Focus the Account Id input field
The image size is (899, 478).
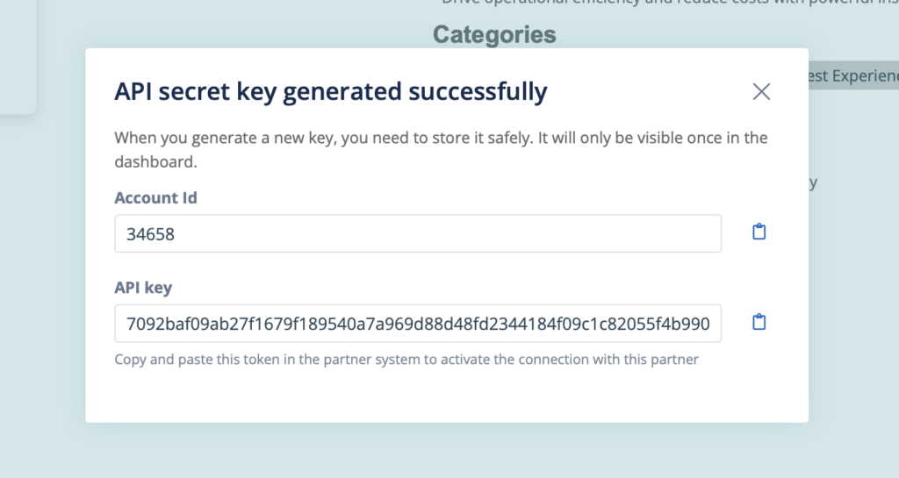coord(417,233)
